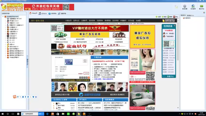This screenshot has height=116, width=206.
Task: Switch to the 使用帮助 tab
Action: [x=53, y=13]
